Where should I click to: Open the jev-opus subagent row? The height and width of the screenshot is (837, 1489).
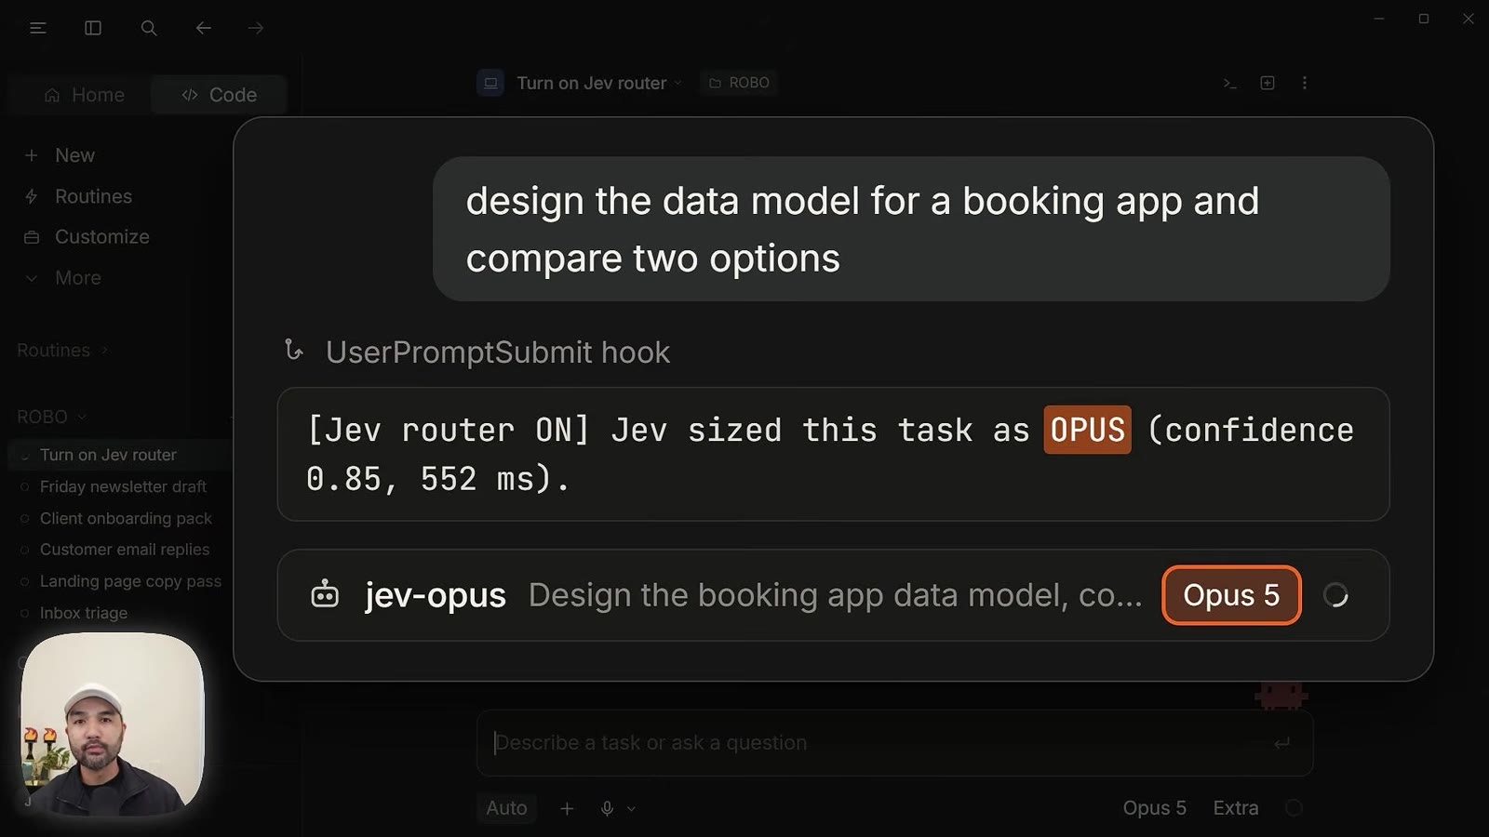(833, 595)
